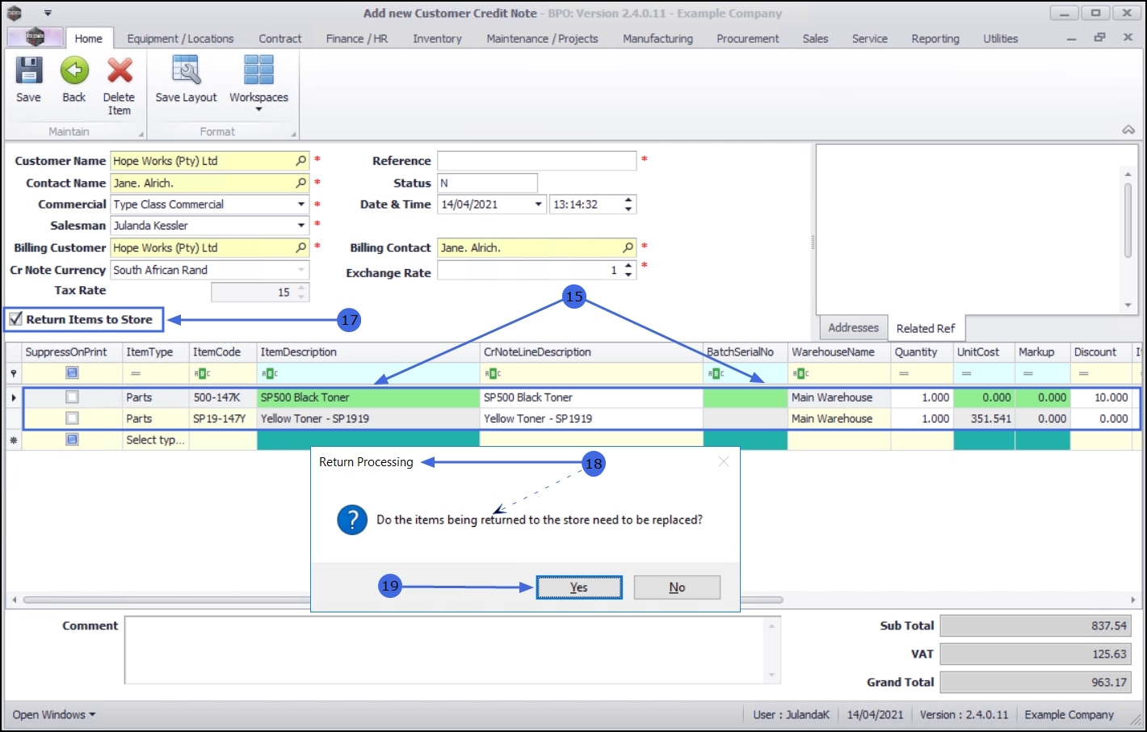Select the SP19-147Y item code cell
Image resolution: width=1147 pixels, height=732 pixels.
click(223, 419)
